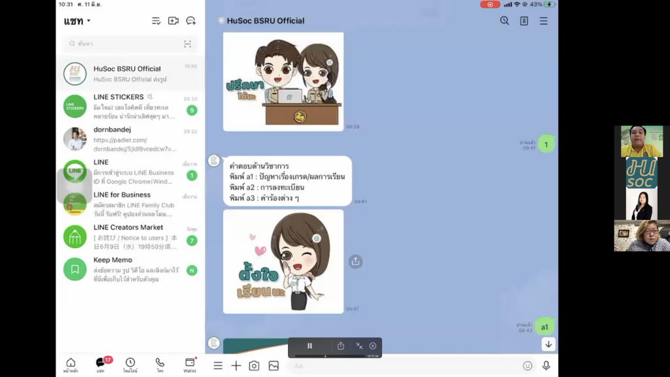Select the HU SOC logo participant thumbnail
Screen dimensions: 670x377
tap(642, 173)
